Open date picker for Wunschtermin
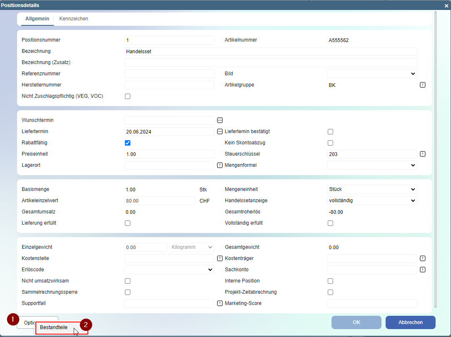Image resolution: width=451 pixels, height=337 pixels. (220, 120)
